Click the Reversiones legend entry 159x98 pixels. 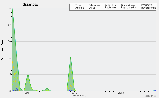(x=148, y=8)
